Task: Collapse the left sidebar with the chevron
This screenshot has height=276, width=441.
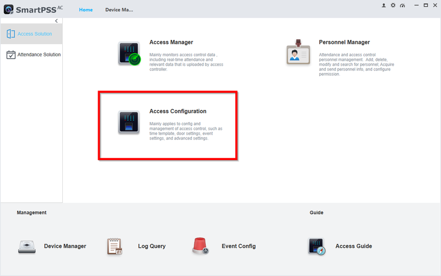Action: [57, 21]
